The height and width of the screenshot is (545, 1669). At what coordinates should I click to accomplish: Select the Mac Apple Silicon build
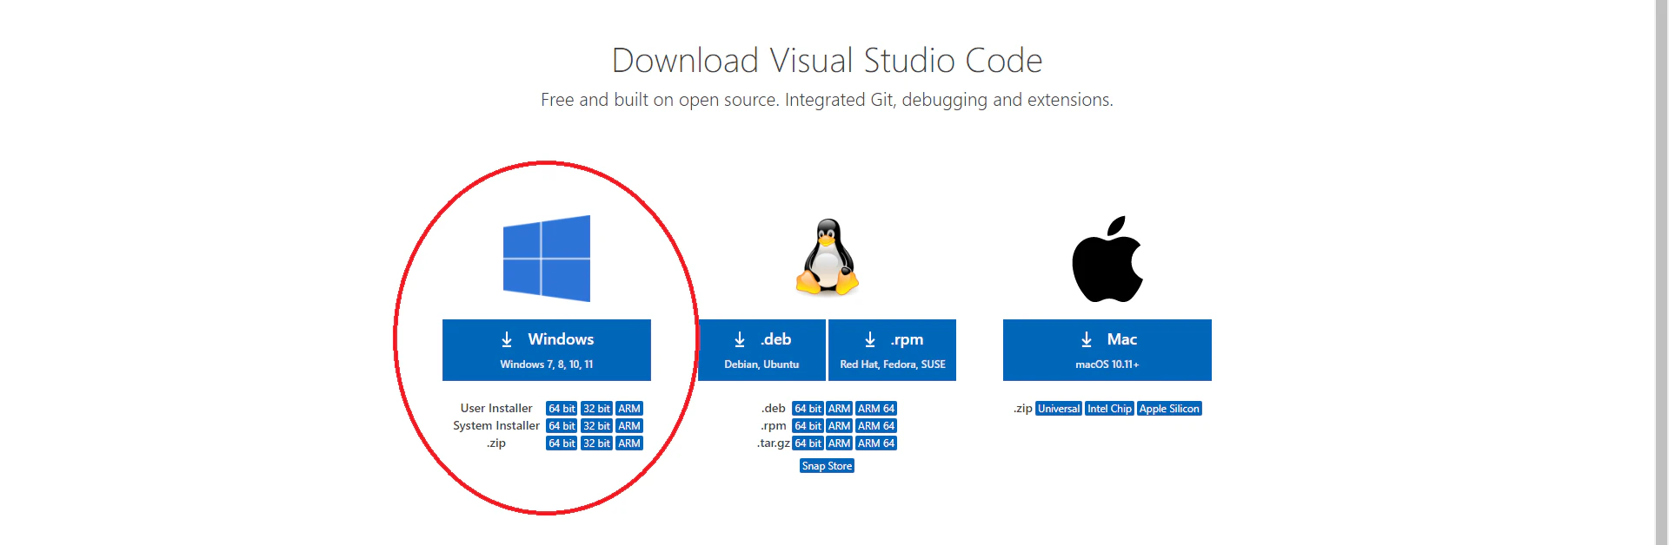[x=1169, y=409]
